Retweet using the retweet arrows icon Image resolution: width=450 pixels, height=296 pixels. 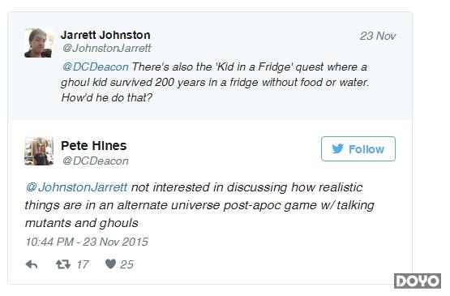[x=63, y=264]
